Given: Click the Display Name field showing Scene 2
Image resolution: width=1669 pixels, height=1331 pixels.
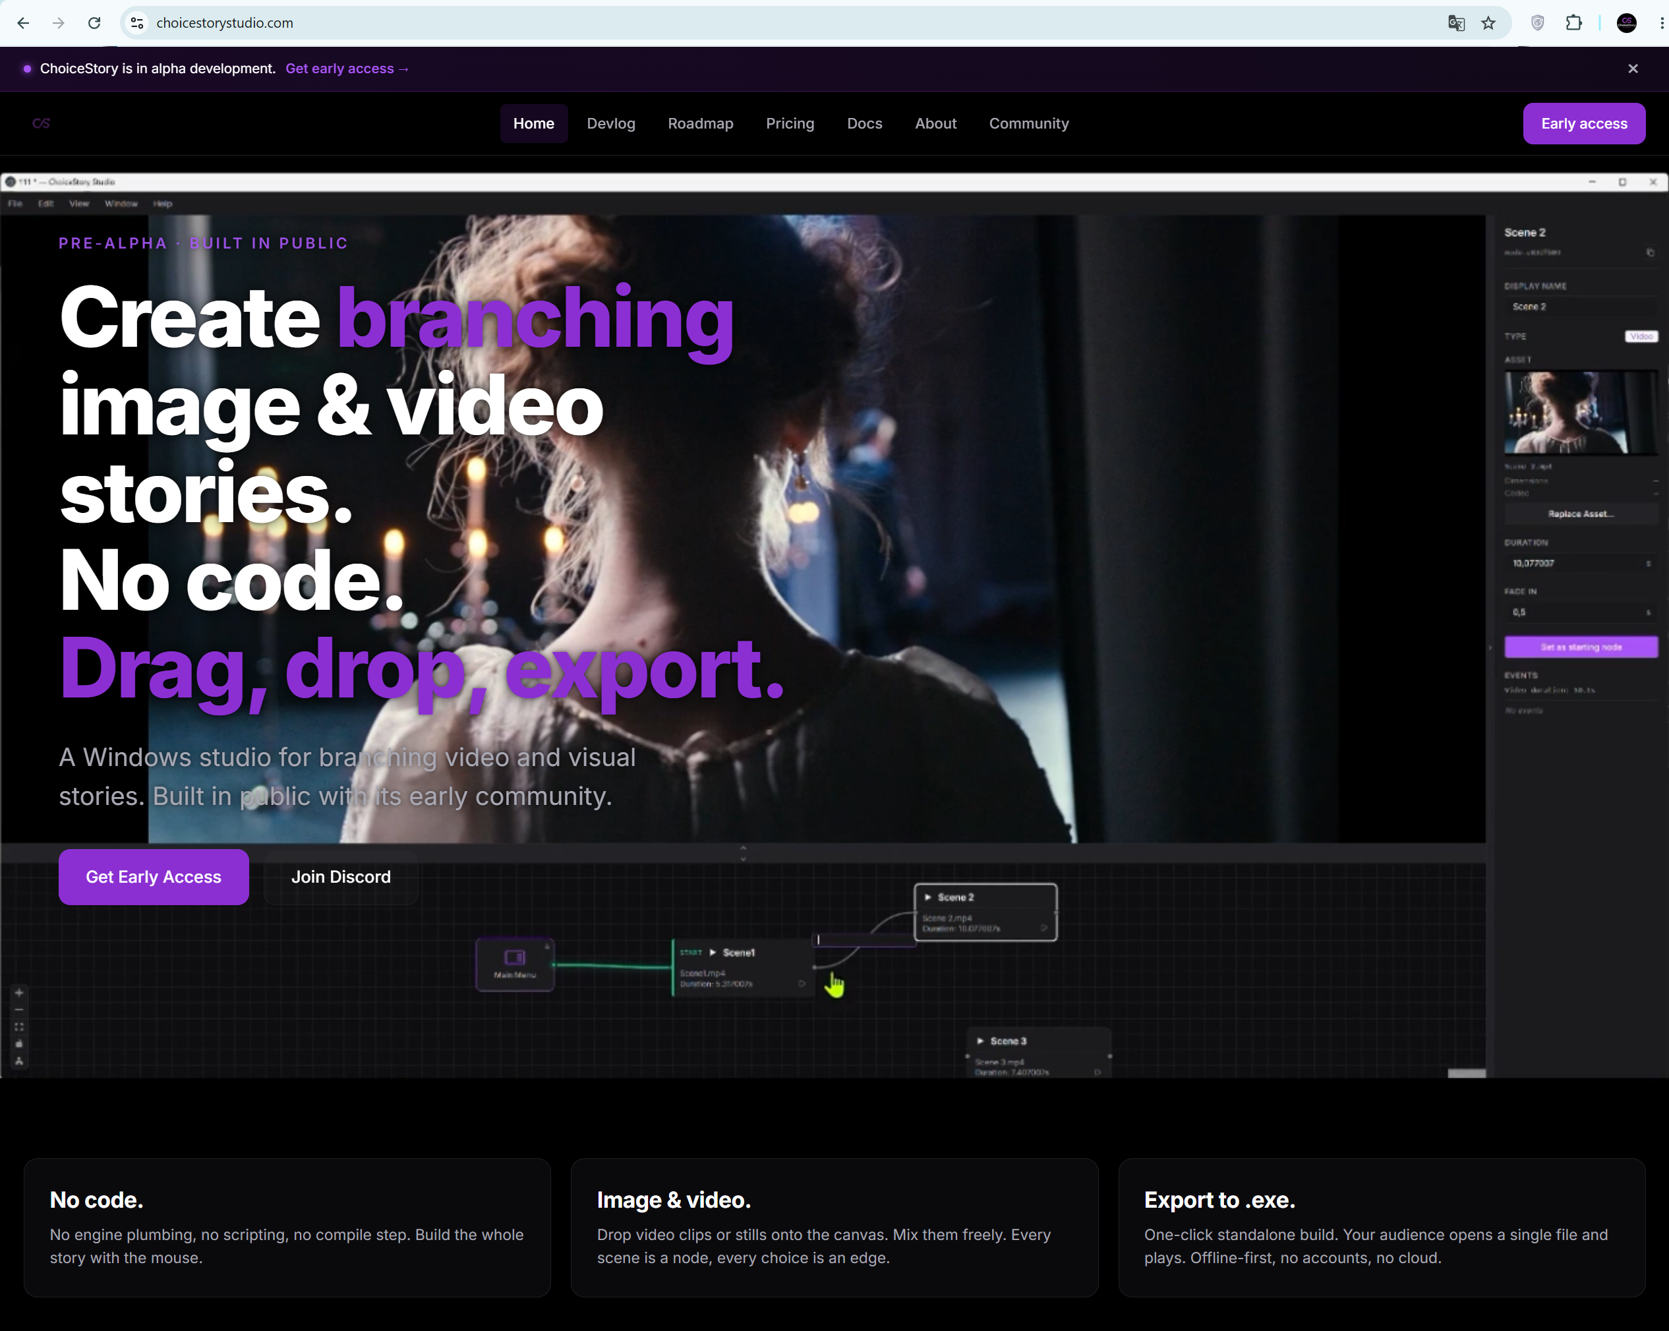Looking at the screenshot, I should click(1580, 307).
